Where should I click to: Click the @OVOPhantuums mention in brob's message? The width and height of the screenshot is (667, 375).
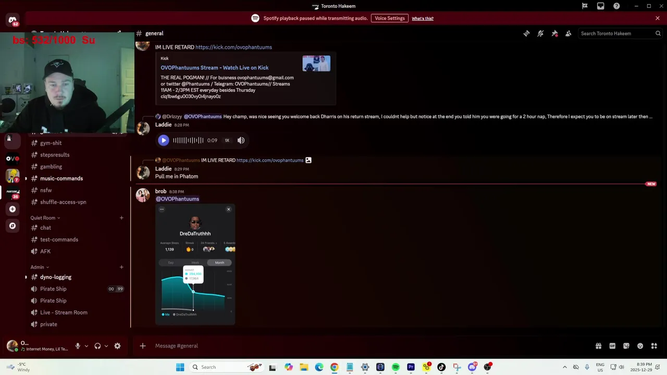tap(177, 199)
